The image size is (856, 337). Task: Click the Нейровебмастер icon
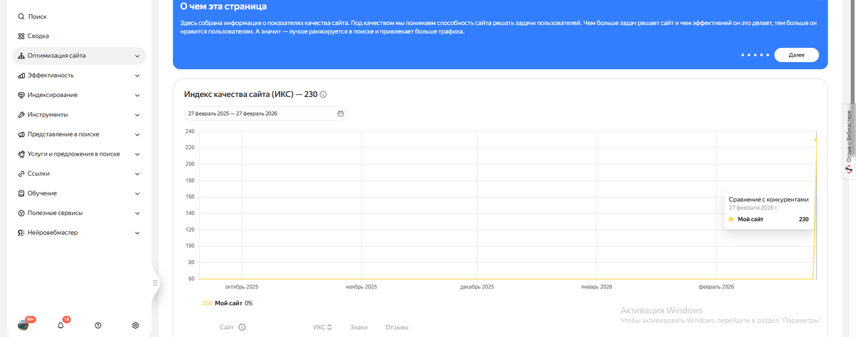[x=21, y=233]
